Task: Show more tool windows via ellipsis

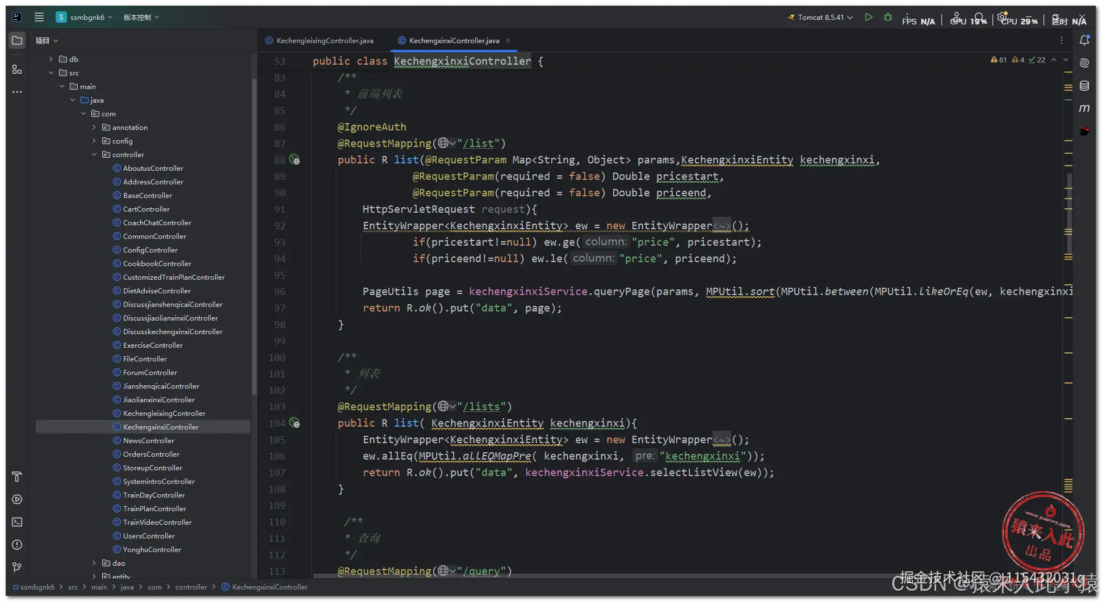Action: [17, 92]
